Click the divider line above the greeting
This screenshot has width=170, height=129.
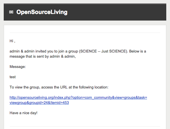click(x=85, y=33)
